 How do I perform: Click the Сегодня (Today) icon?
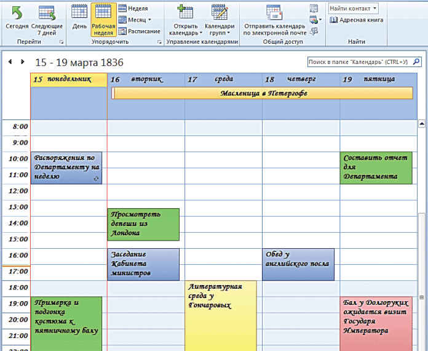pos(17,12)
